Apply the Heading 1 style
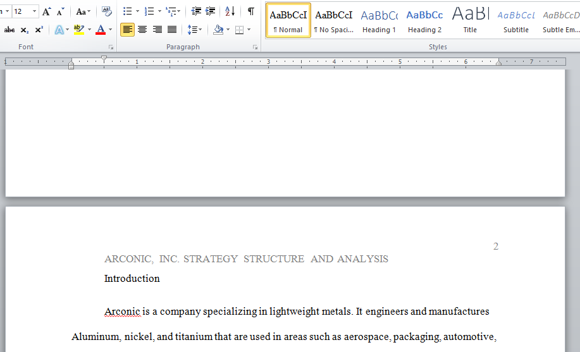580x352 pixels. coord(379,20)
